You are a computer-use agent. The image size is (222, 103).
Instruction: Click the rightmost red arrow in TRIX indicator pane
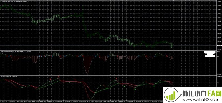pyautogui.click(x=167, y=56)
